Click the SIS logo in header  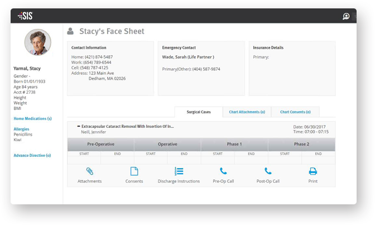[x=25, y=16]
